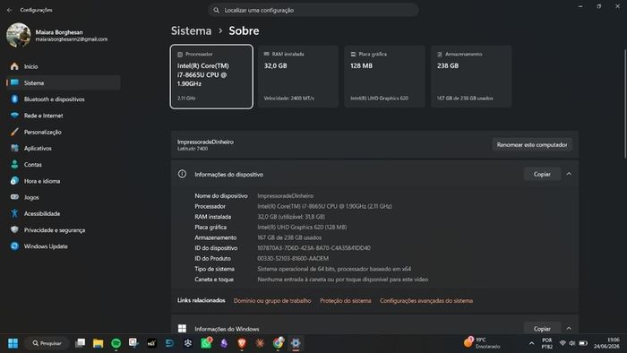Click the battery icon in the system tray

(583, 343)
